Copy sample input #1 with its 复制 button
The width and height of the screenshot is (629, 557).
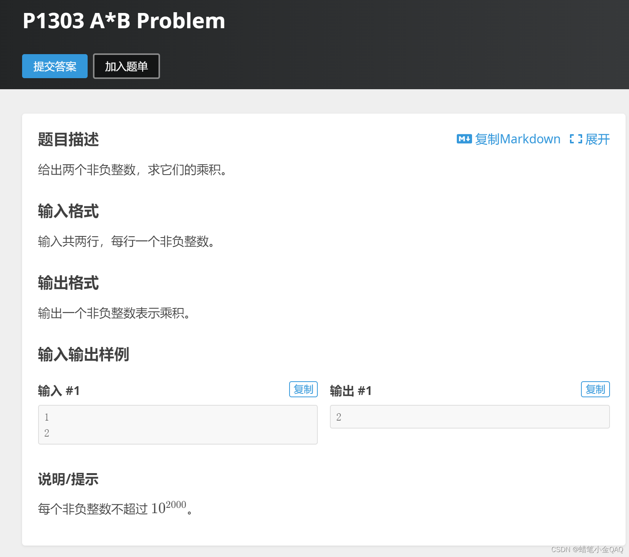point(303,389)
